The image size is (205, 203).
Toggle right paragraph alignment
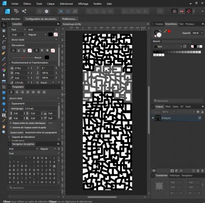23,92
